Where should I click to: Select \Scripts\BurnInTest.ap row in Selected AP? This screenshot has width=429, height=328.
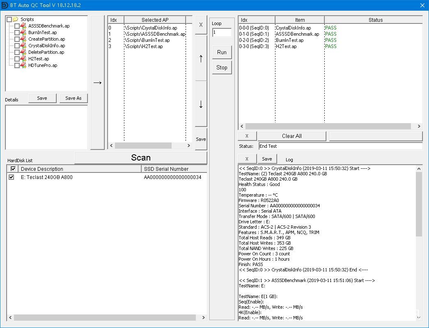[x=147, y=40]
